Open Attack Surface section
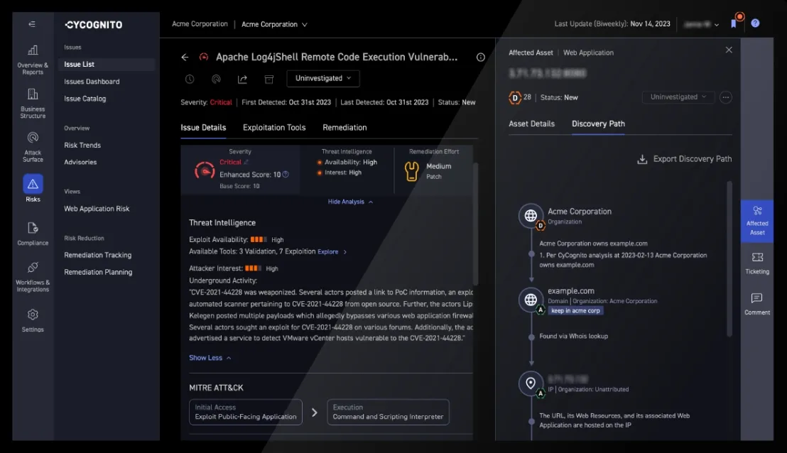The width and height of the screenshot is (787, 453). tap(33, 147)
